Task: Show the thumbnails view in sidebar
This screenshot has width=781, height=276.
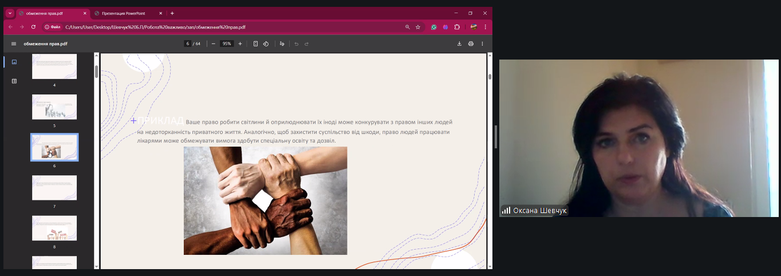Action: point(14,62)
